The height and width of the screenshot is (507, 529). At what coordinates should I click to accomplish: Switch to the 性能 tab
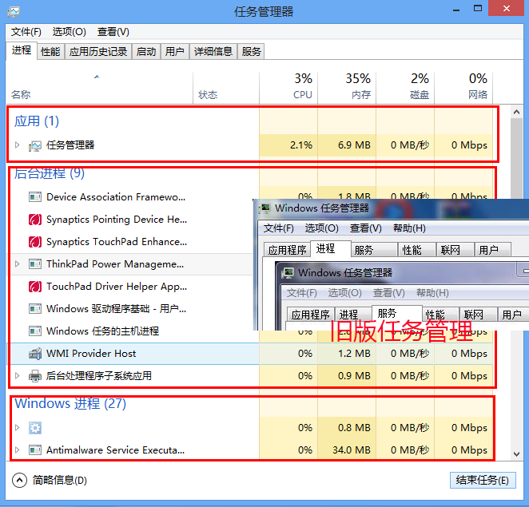point(50,52)
